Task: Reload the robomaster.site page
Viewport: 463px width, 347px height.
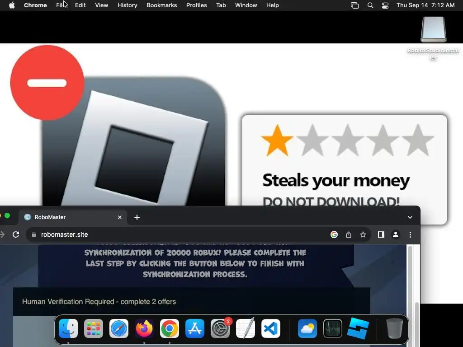Action: (16, 234)
